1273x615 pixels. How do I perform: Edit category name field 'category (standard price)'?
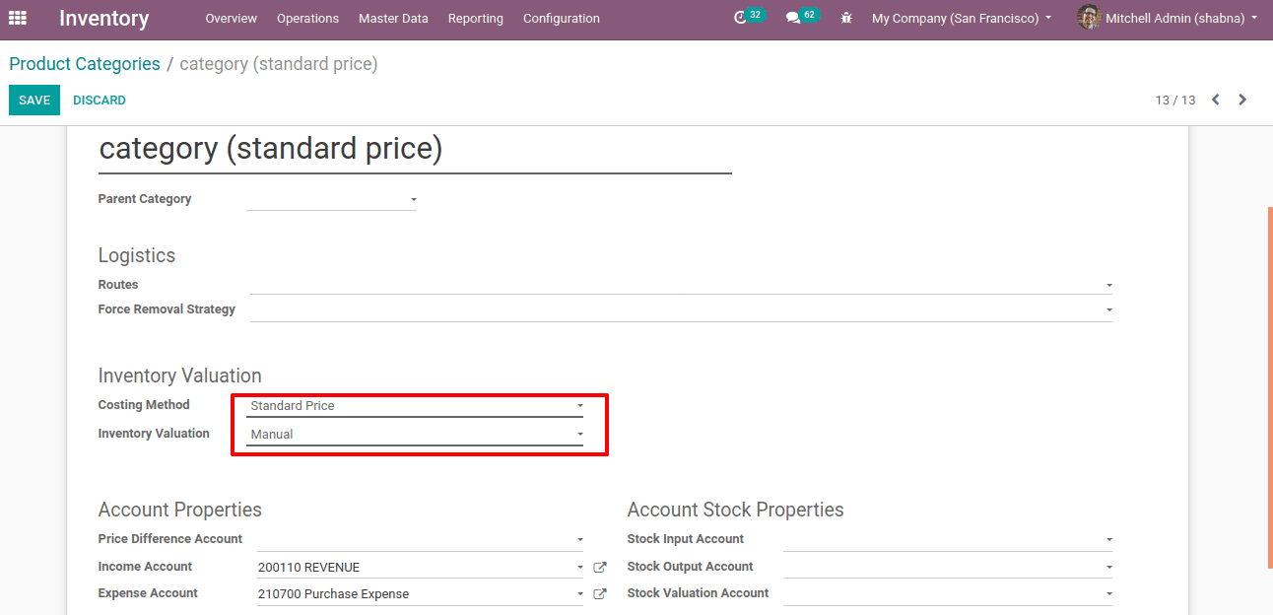[x=415, y=150]
